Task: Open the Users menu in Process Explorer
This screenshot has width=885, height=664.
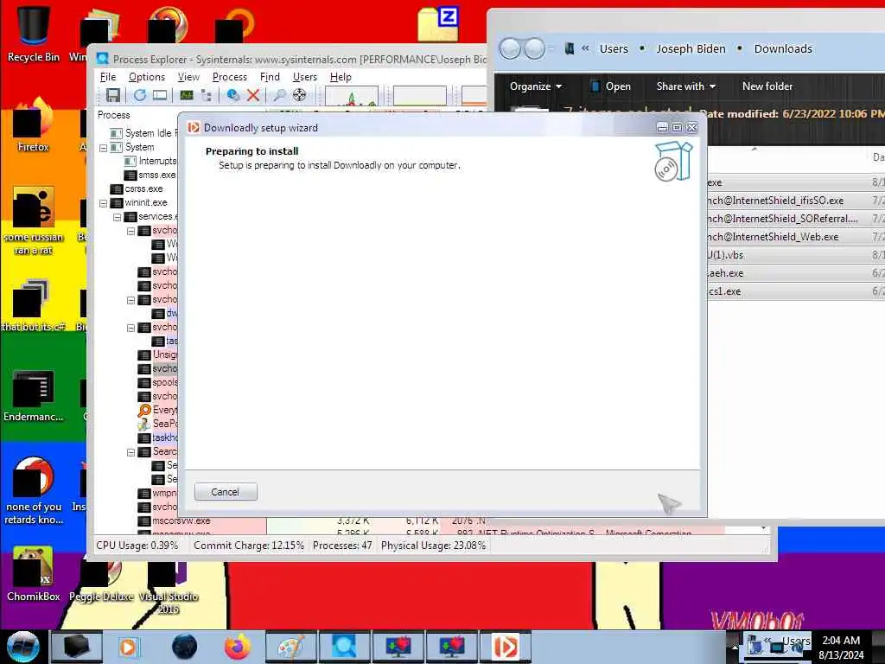Action: pyautogui.click(x=305, y=77)
